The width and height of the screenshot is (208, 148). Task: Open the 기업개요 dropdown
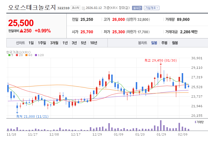[151, 8]
